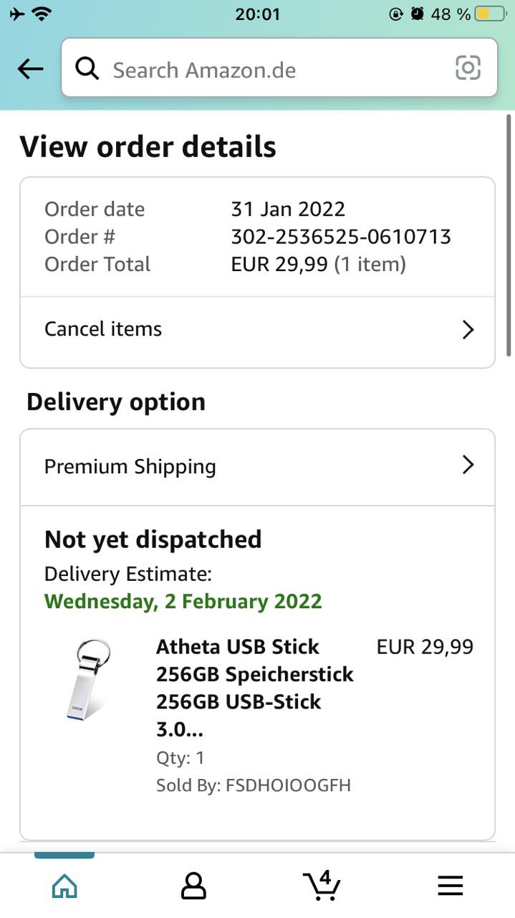Tap the order number 302-2536525-0610713
Viewport: 515px width, 918px height.
click(x=341, y=237)
